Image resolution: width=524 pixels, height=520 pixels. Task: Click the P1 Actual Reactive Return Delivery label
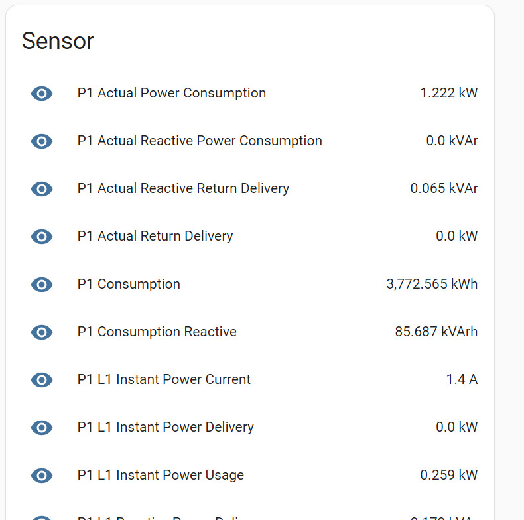pos(183,189)
